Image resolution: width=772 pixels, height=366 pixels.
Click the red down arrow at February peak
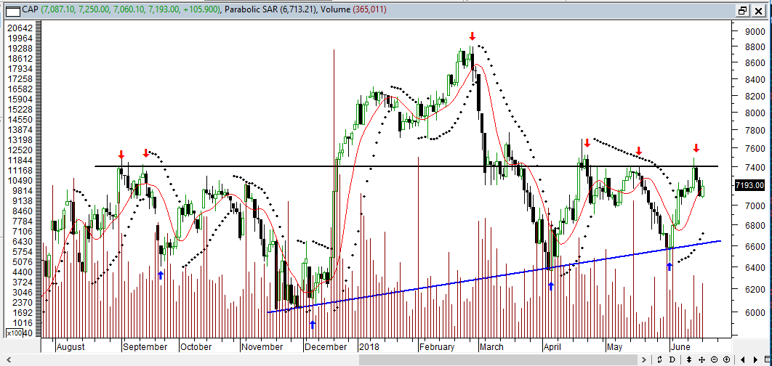(x=473, y=36)
